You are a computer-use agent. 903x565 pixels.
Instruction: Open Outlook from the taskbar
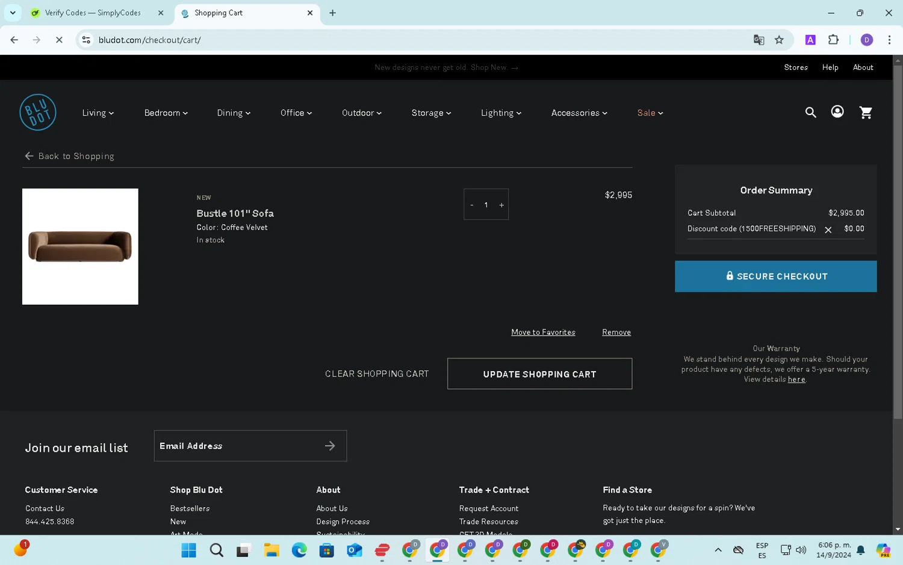click(355, 550)
